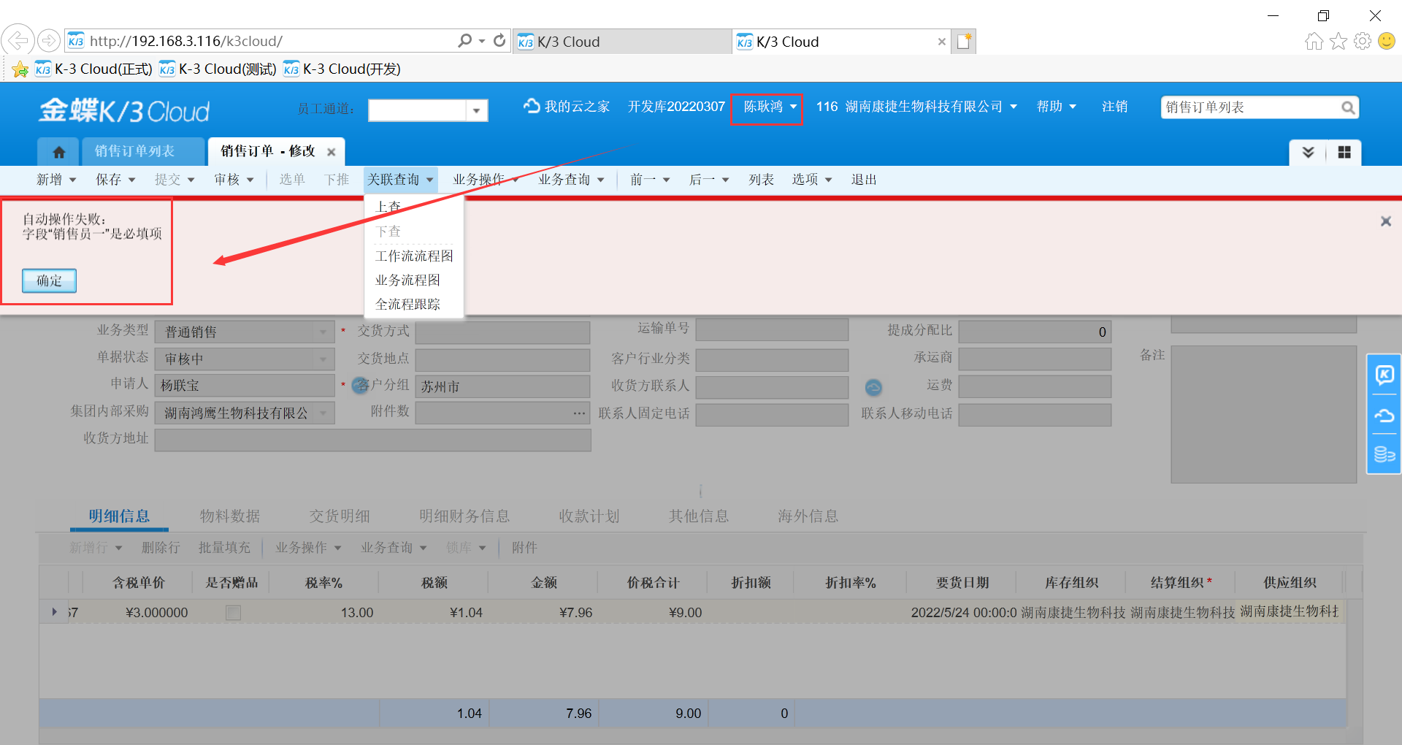Open K-3 Cloud(开发) bookmark
Viewport: 1402px width, 745px height.
(x=342, y=69)
